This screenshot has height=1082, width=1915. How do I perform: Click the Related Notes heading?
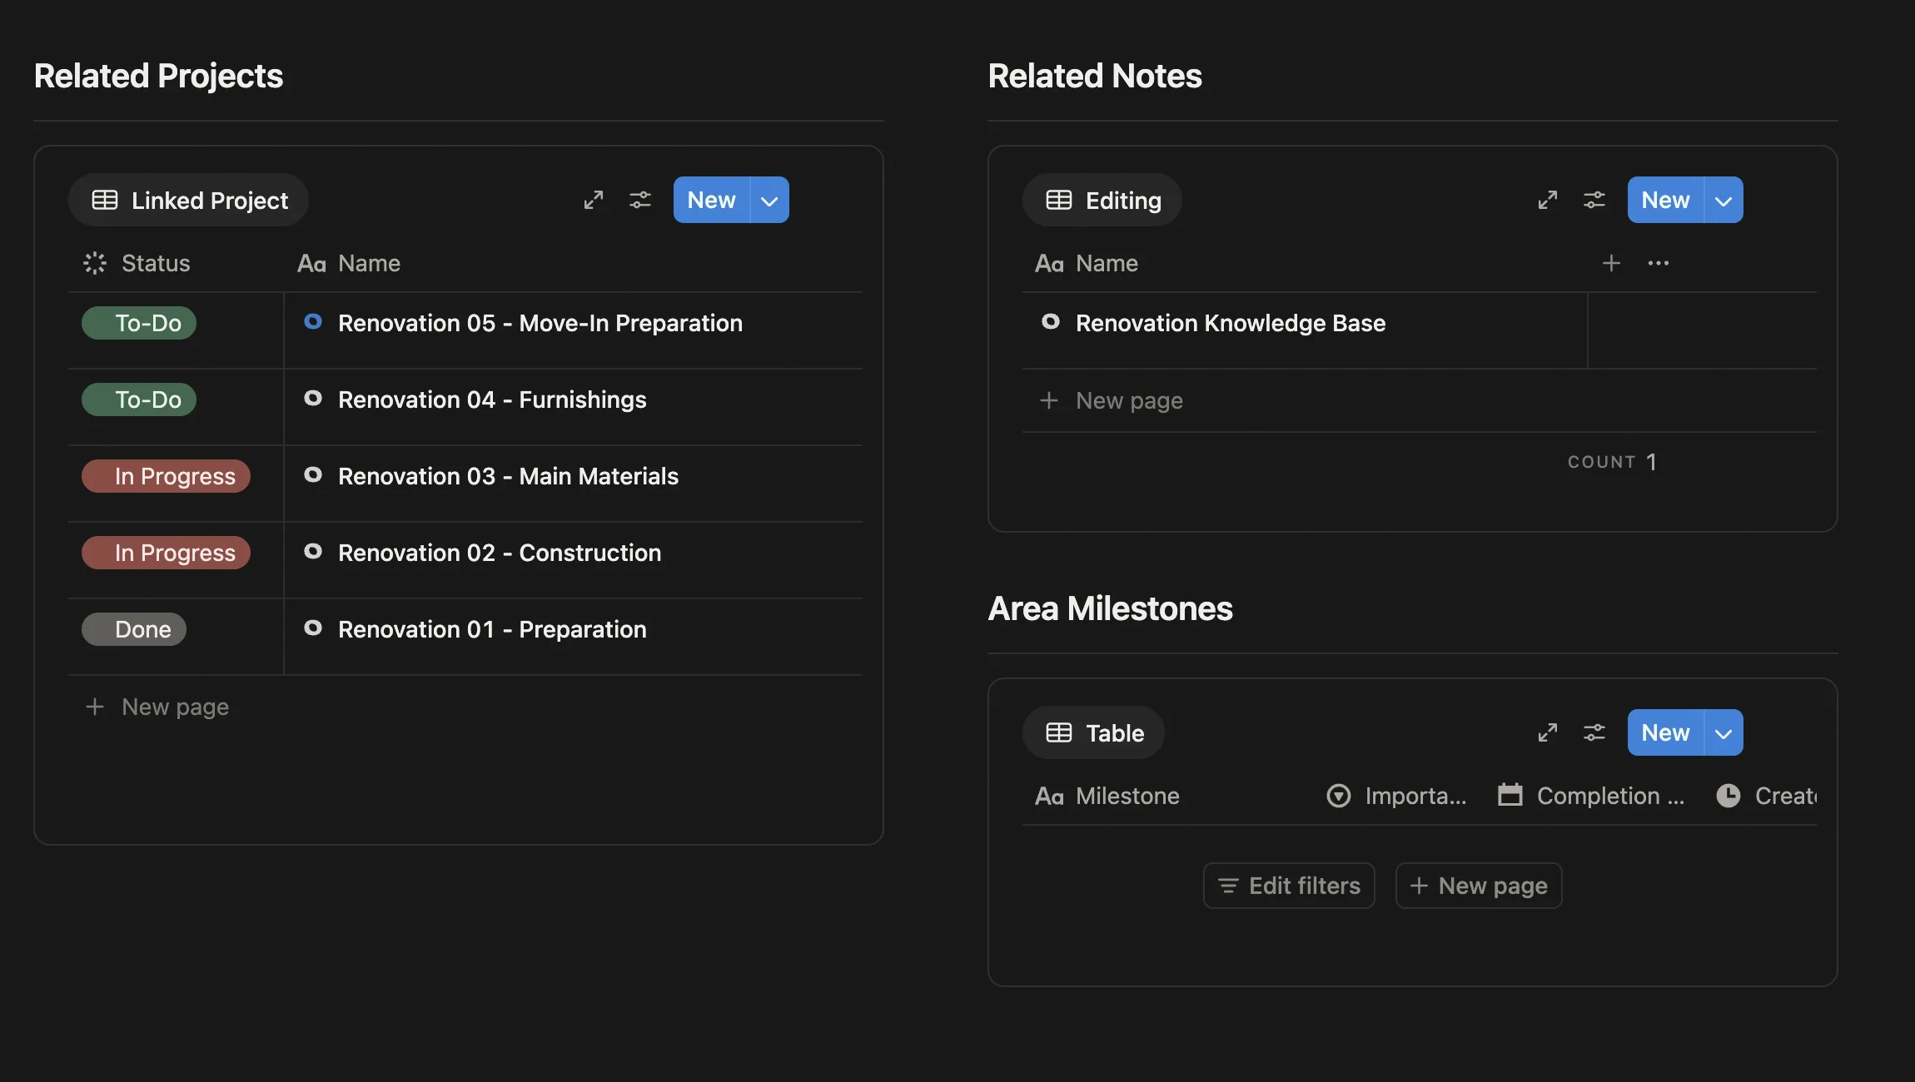pos(1095,76)
